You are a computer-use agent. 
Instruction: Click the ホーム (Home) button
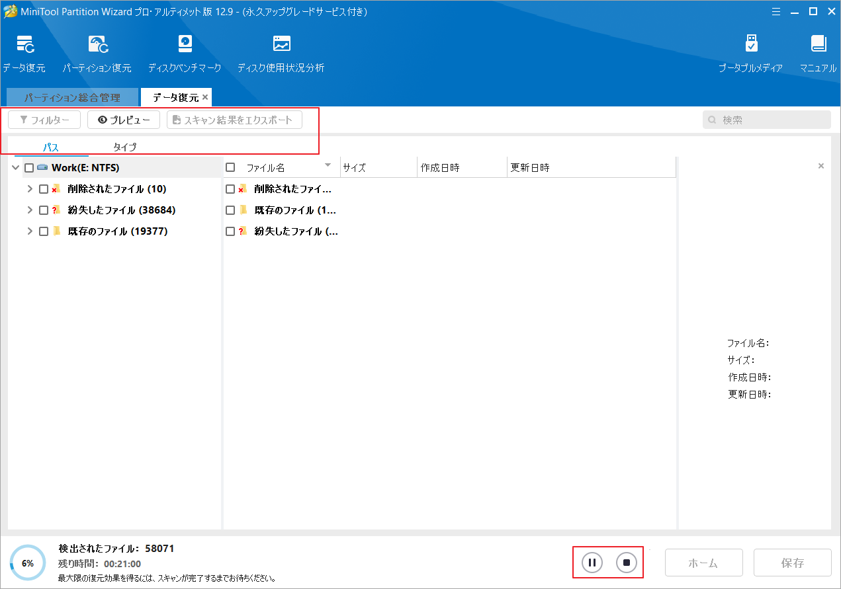pos(703,563)
